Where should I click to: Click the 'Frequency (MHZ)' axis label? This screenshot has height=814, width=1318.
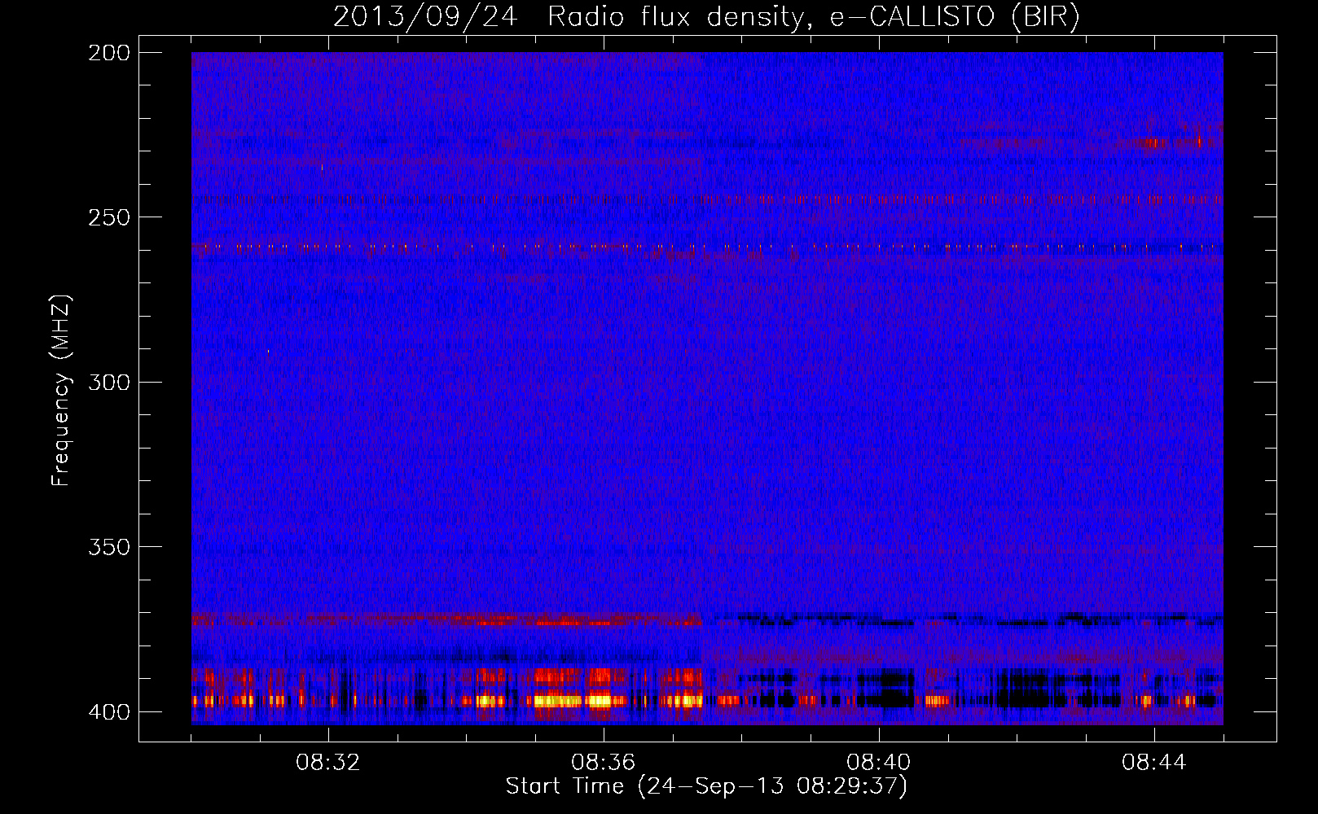tap(61, 391)
